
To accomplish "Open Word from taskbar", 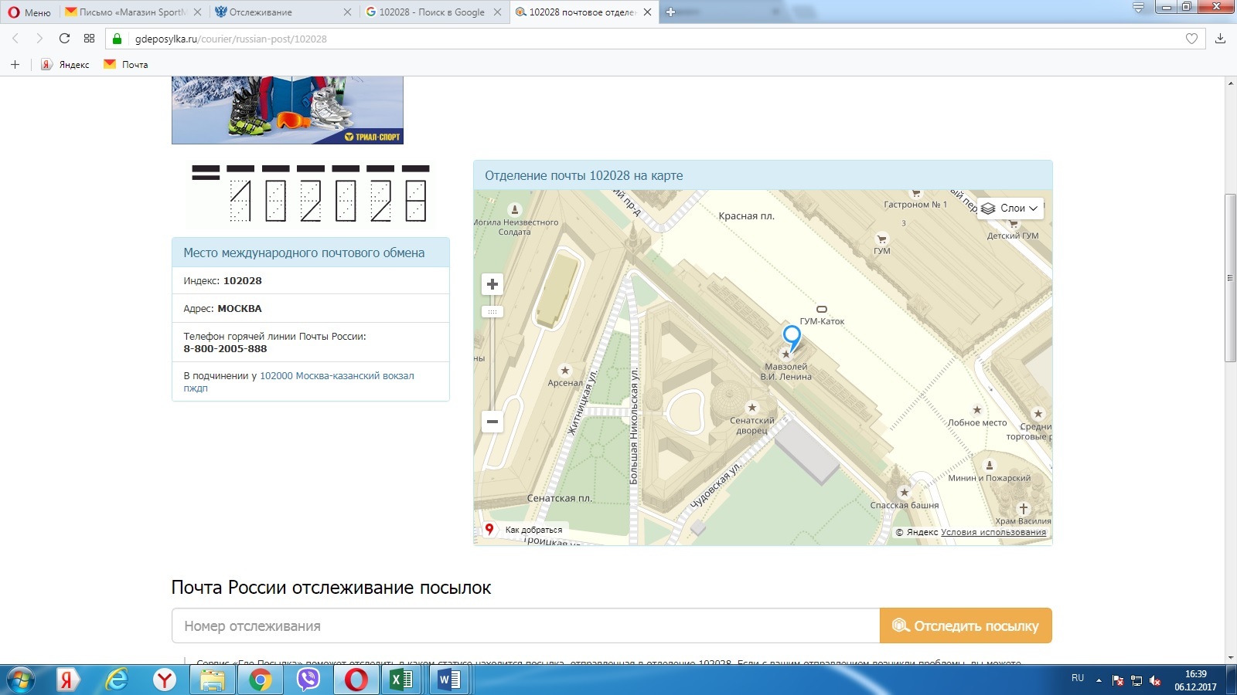I will click(x=449, y=680).
